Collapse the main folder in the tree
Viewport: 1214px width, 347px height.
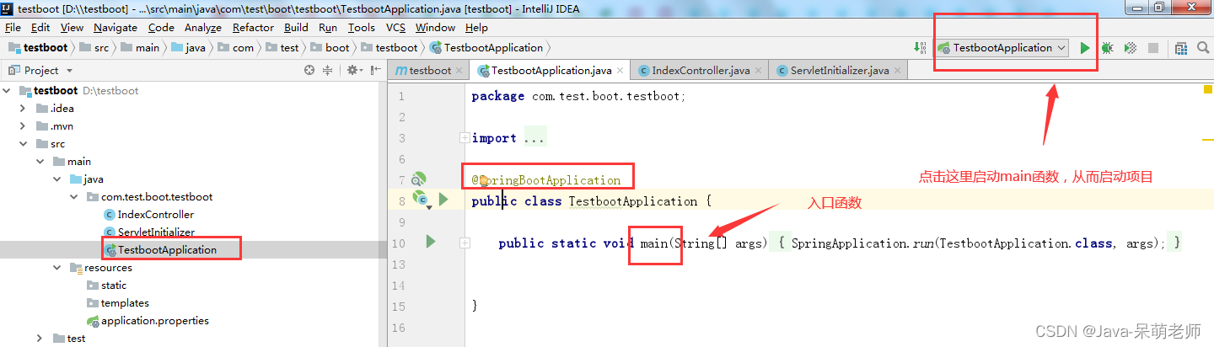point(40,161)
